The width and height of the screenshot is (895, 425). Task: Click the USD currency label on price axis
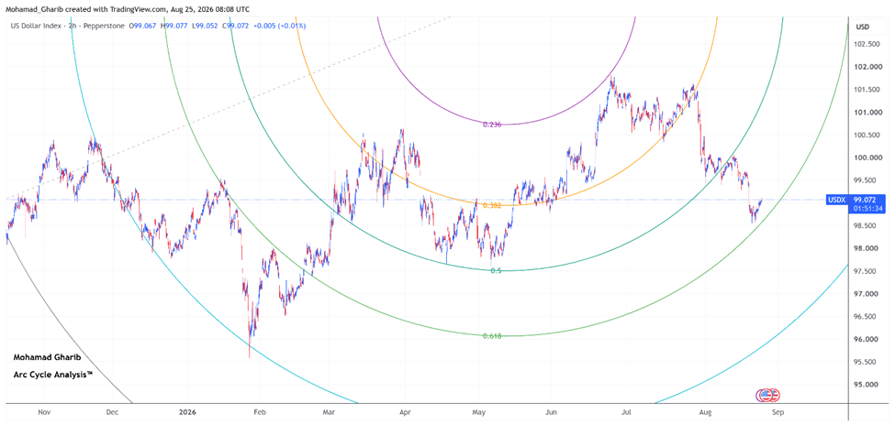click(863, 27)
